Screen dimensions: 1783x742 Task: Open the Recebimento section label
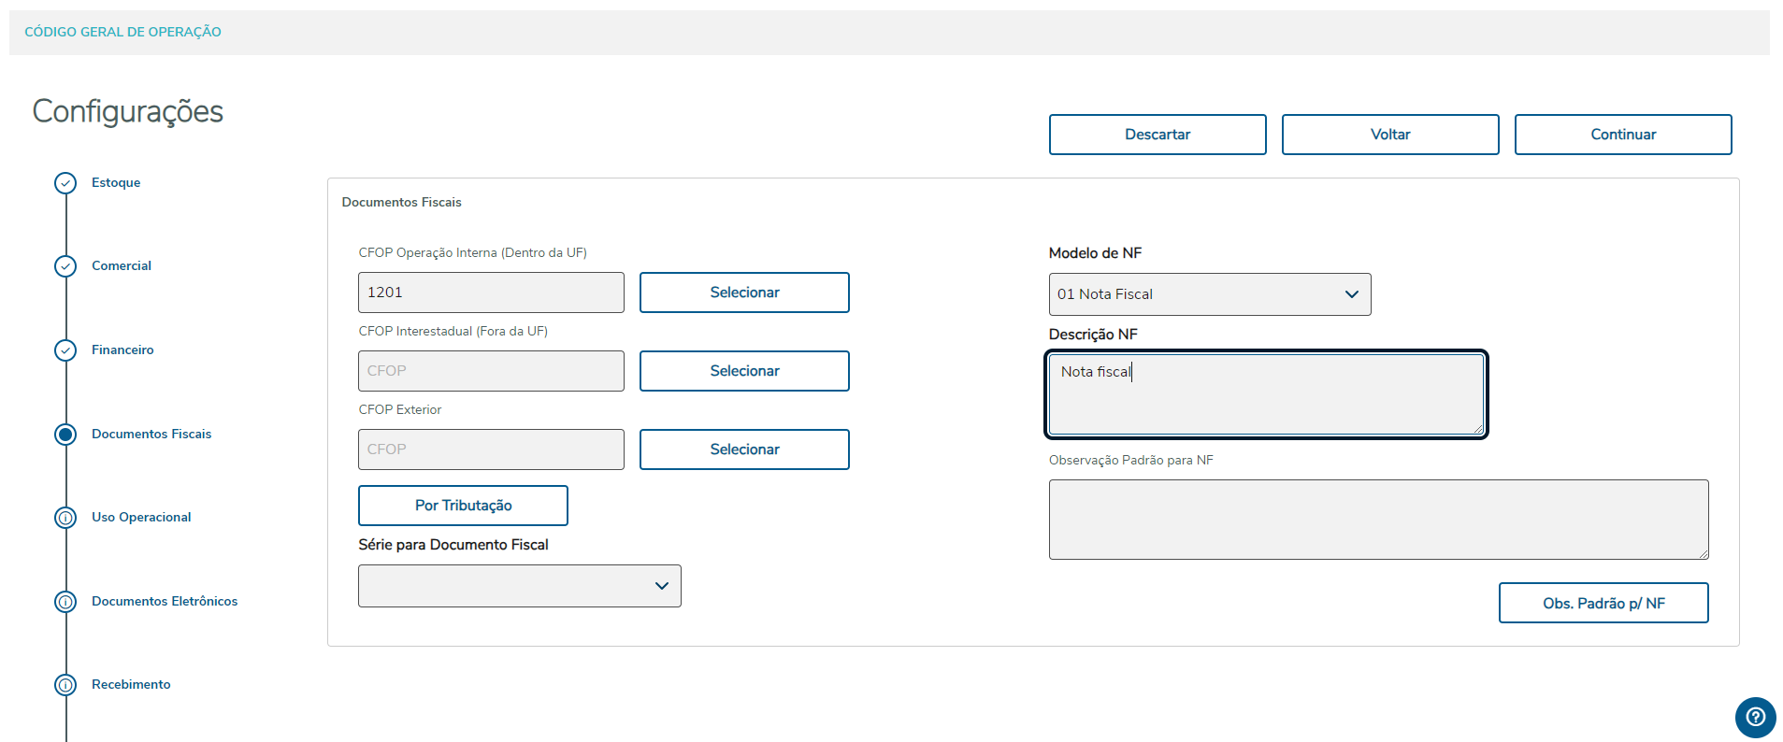coord(131,684)
